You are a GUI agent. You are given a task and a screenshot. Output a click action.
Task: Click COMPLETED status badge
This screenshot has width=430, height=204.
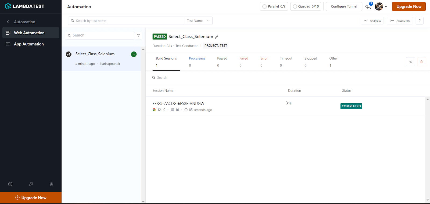351,106
